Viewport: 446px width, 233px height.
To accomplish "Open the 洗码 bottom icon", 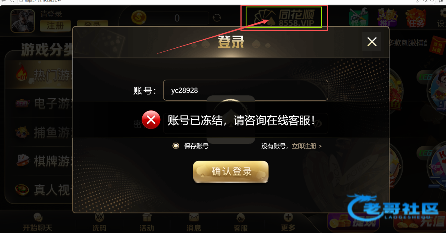I will click(x=99, y=222).
